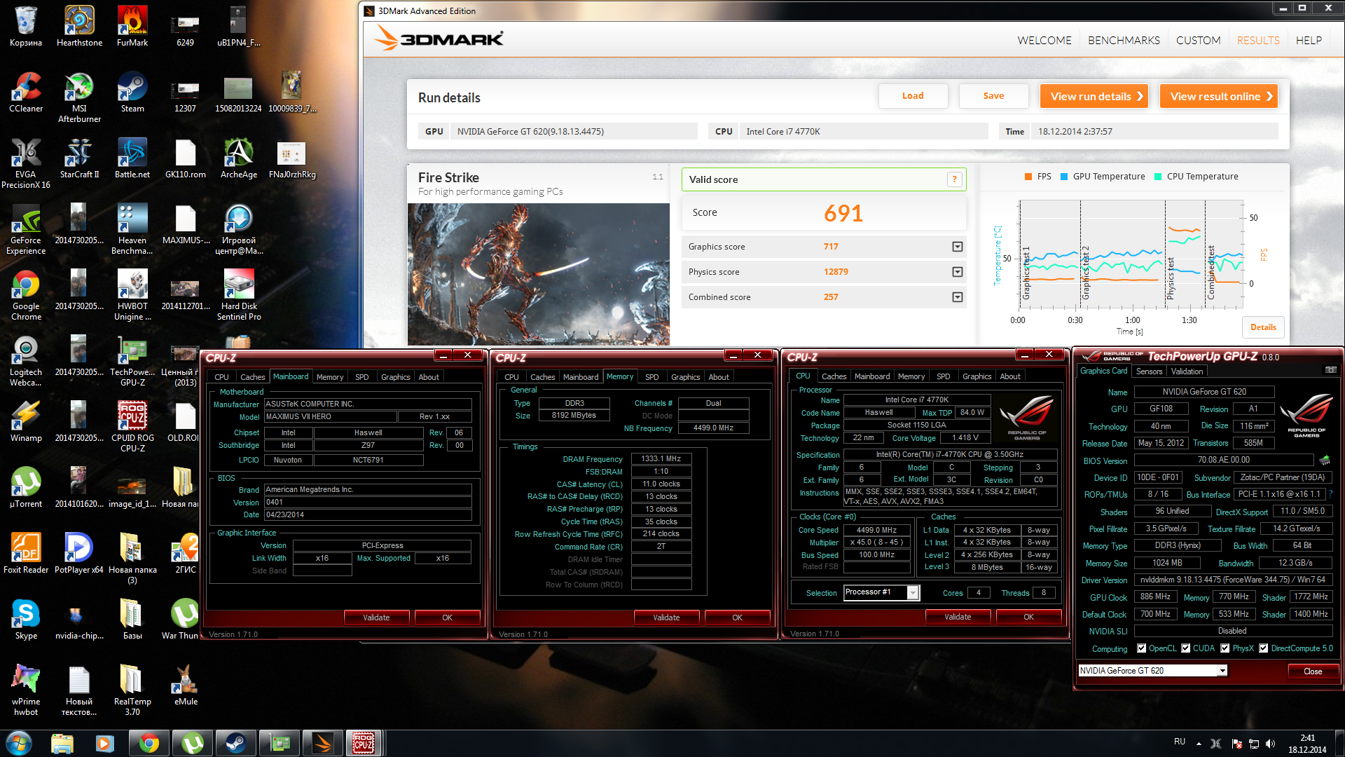
Task: Open HWBOT Unigine desktop icon
Action: (132, 295)
